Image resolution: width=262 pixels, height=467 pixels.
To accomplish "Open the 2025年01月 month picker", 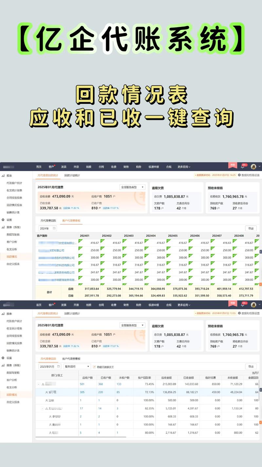I will (x=50, y=367).
